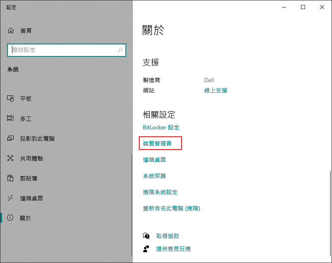The height and width of the screenshot is (263, 332).
Task: Select 投影到此電腦 in the sidebar
Action: click(10, 138)
